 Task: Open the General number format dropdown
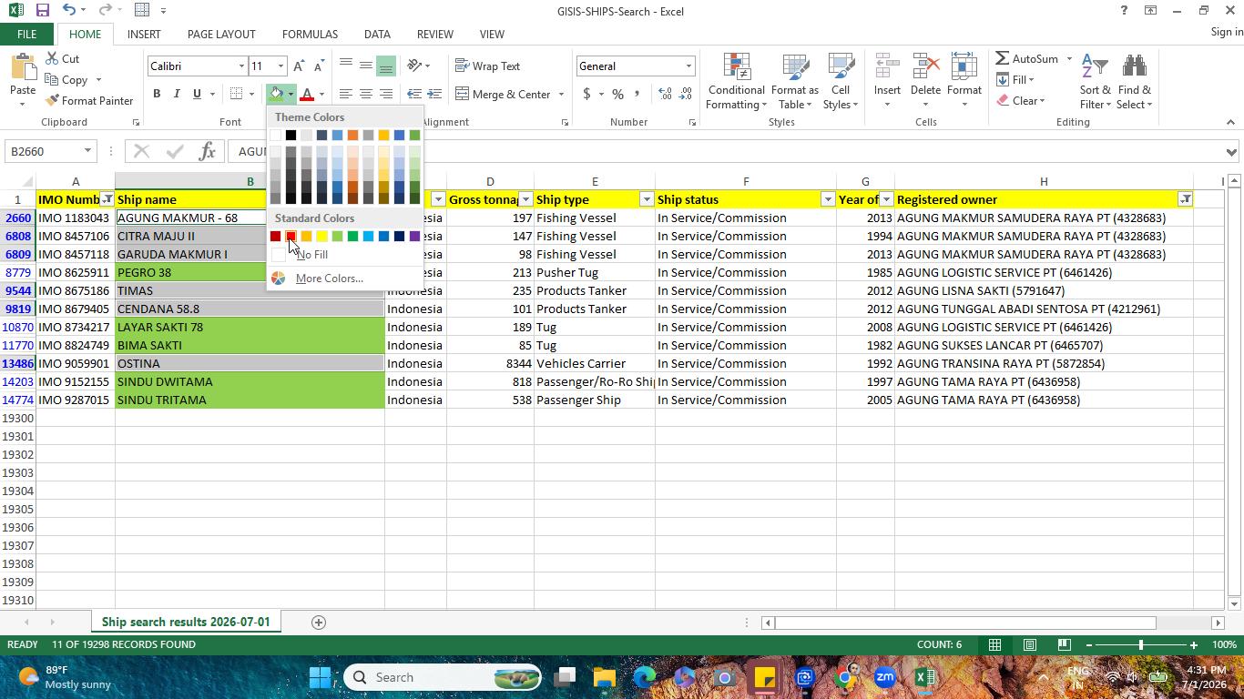(688, 66)
